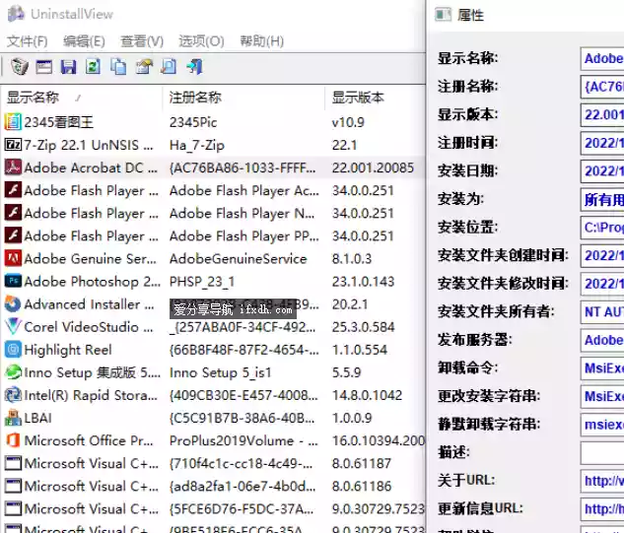Click registry name ProPlus2019Volume
This screenshot has height=533, width=624.
point(243,440)
